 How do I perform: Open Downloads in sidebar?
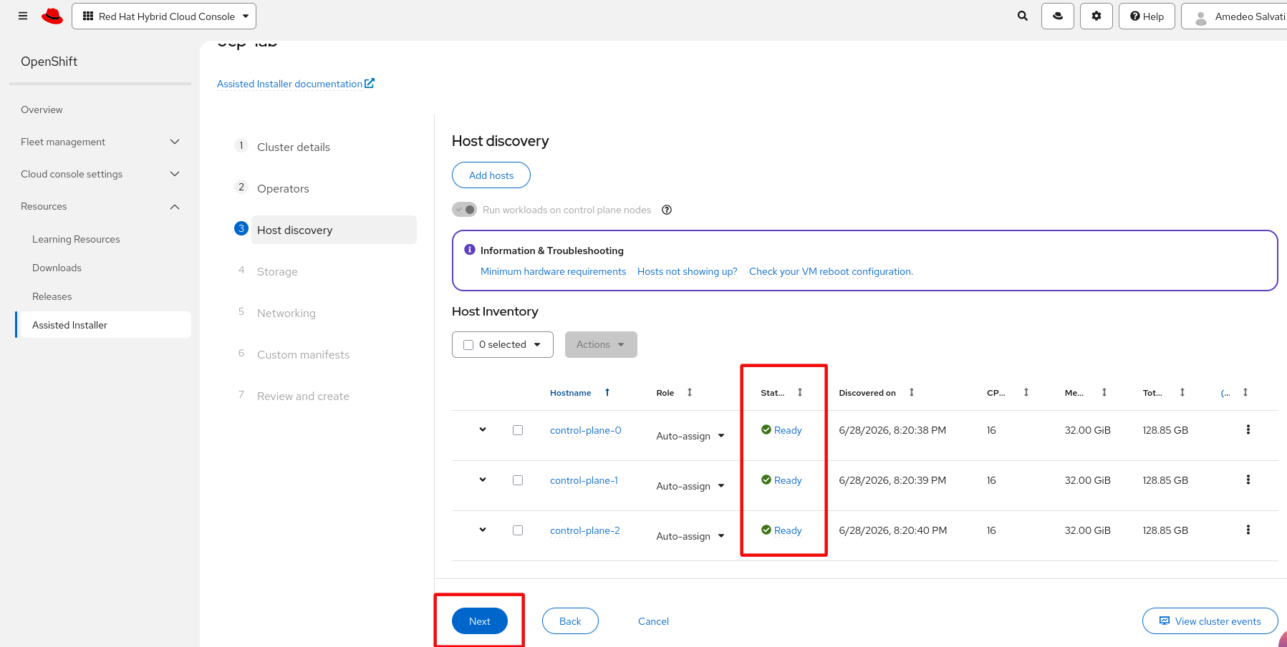click(57, 268)
